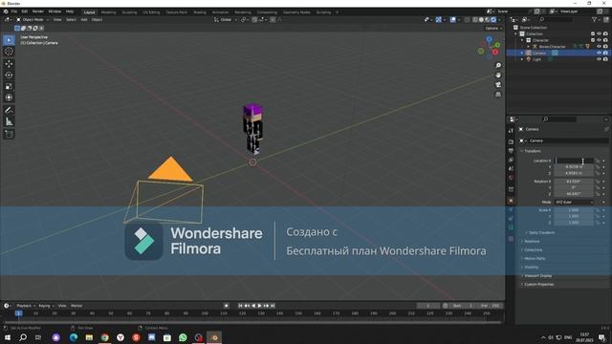612x344 pixels.
Task: Select the Select Box tool
Action: point(9,40)
